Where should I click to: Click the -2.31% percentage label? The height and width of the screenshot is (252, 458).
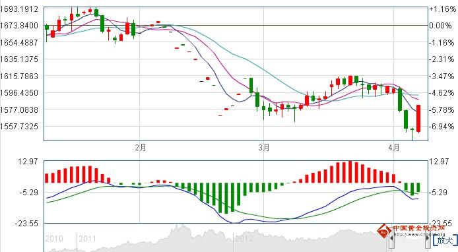click(x=442, y=59)
